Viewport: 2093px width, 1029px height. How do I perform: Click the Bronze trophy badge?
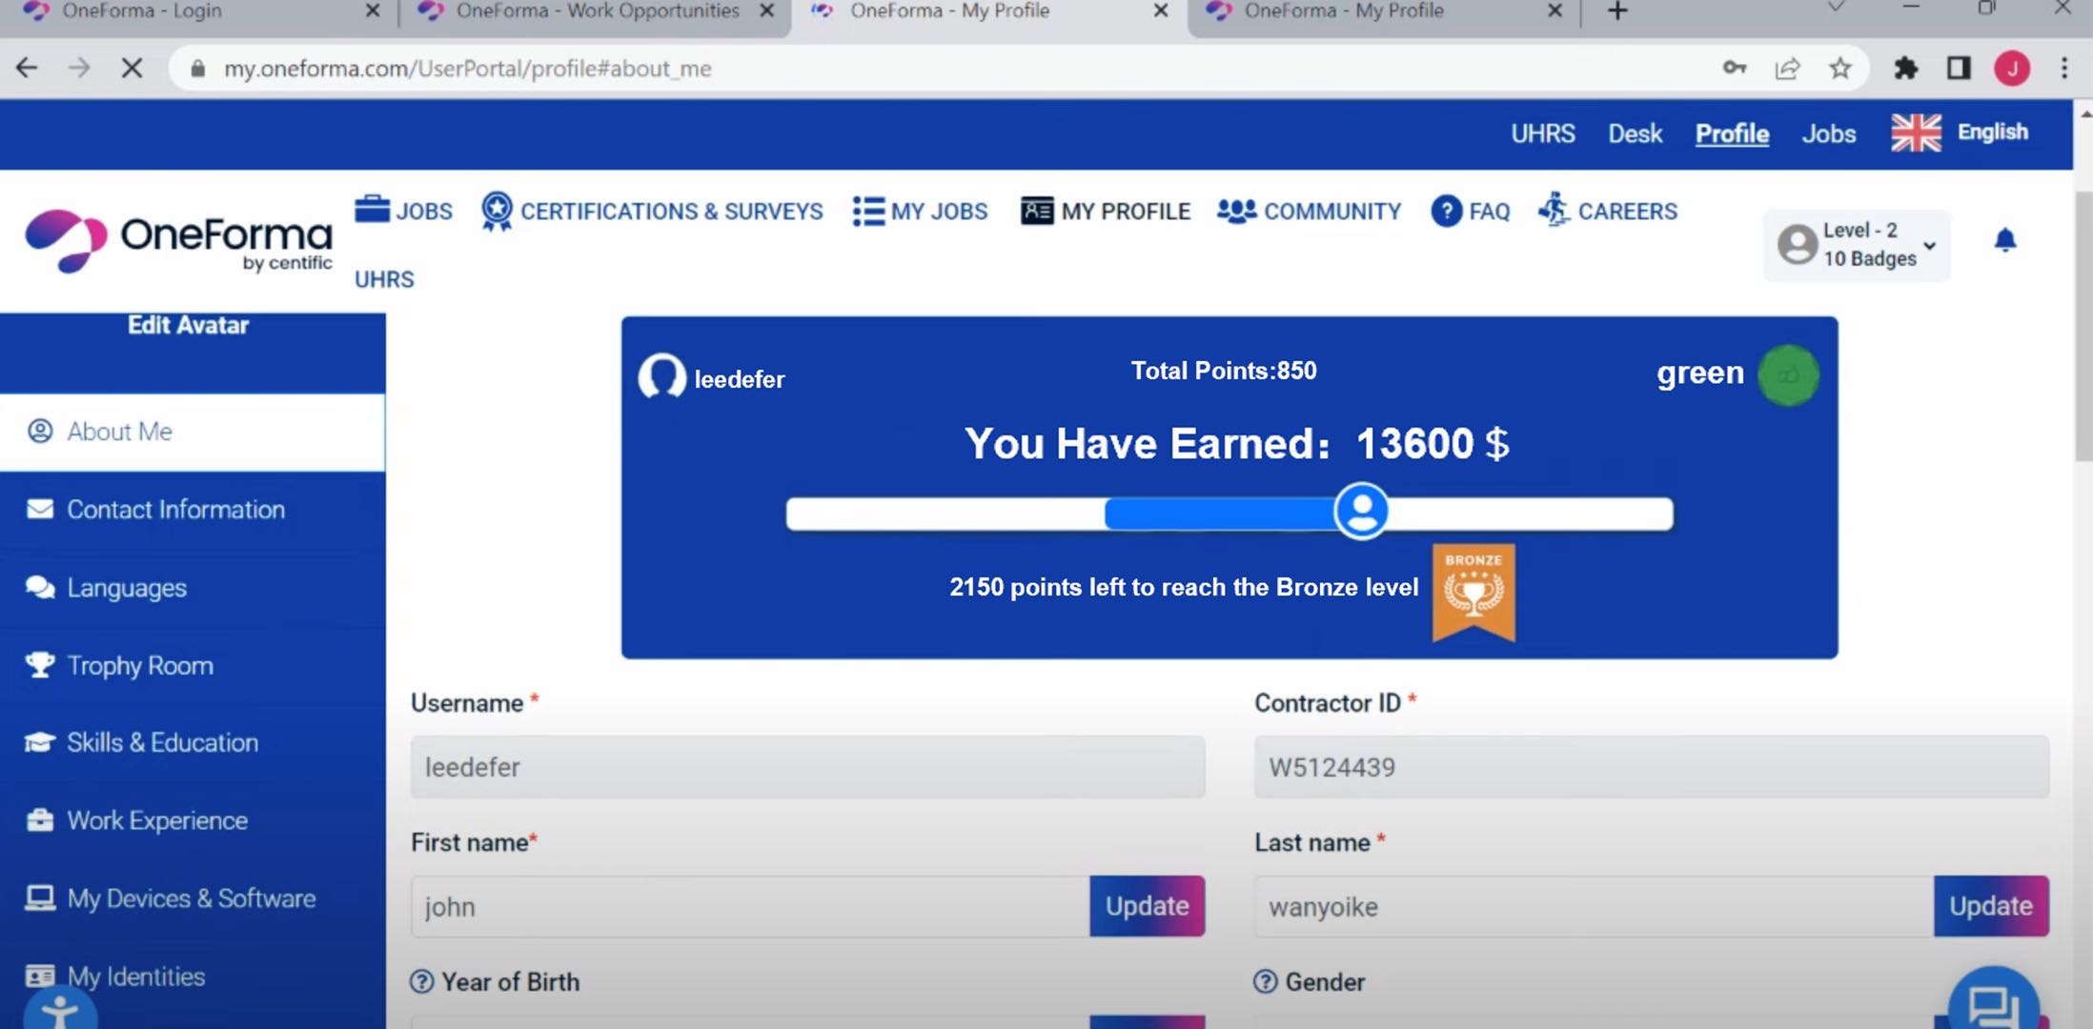[1473, 593]
